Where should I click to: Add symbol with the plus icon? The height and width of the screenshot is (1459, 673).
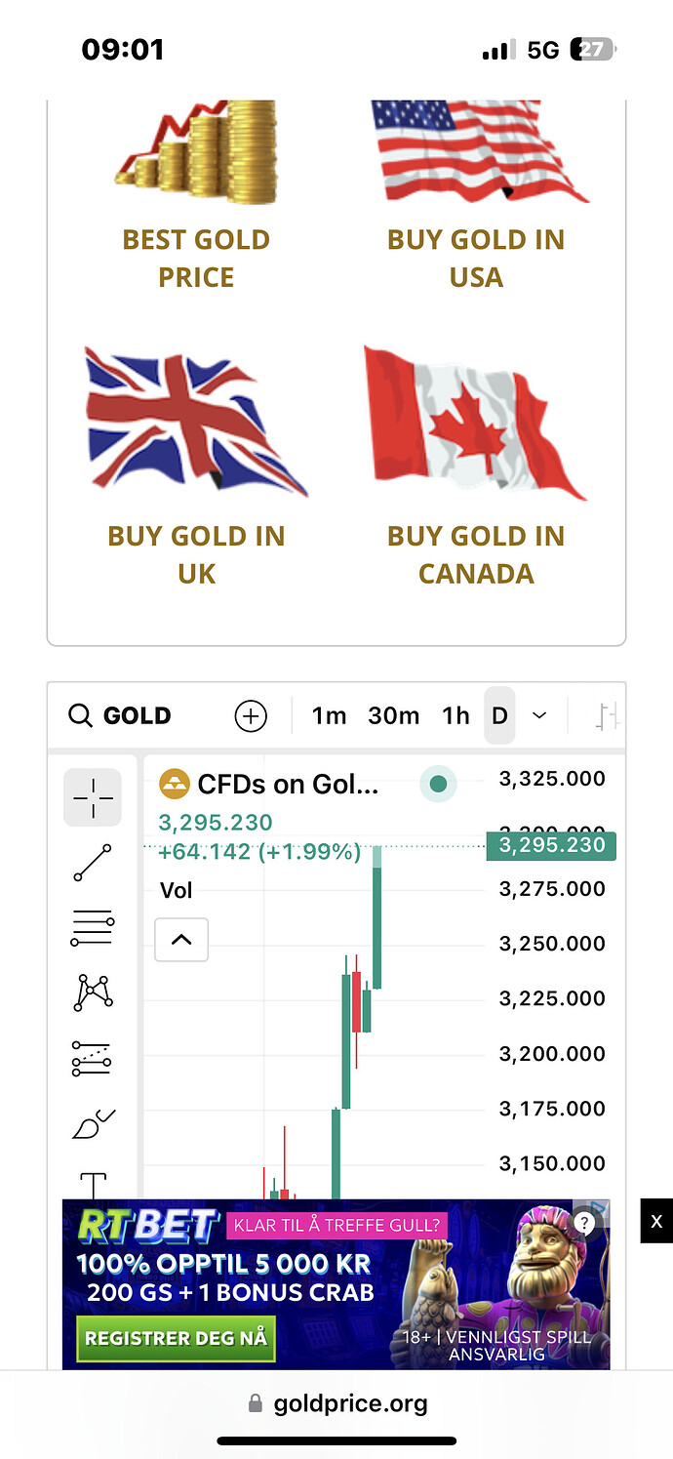coord(251,716)
